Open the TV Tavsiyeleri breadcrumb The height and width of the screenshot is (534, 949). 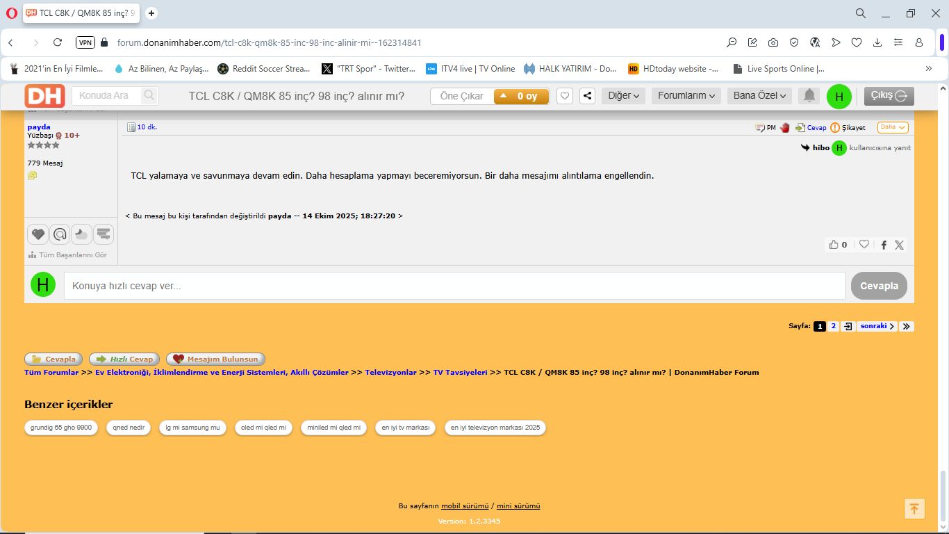point(460,372)
